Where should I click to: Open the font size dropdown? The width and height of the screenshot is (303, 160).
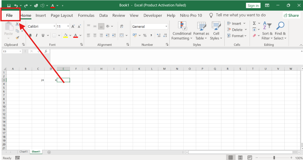[x=68, y=26]
